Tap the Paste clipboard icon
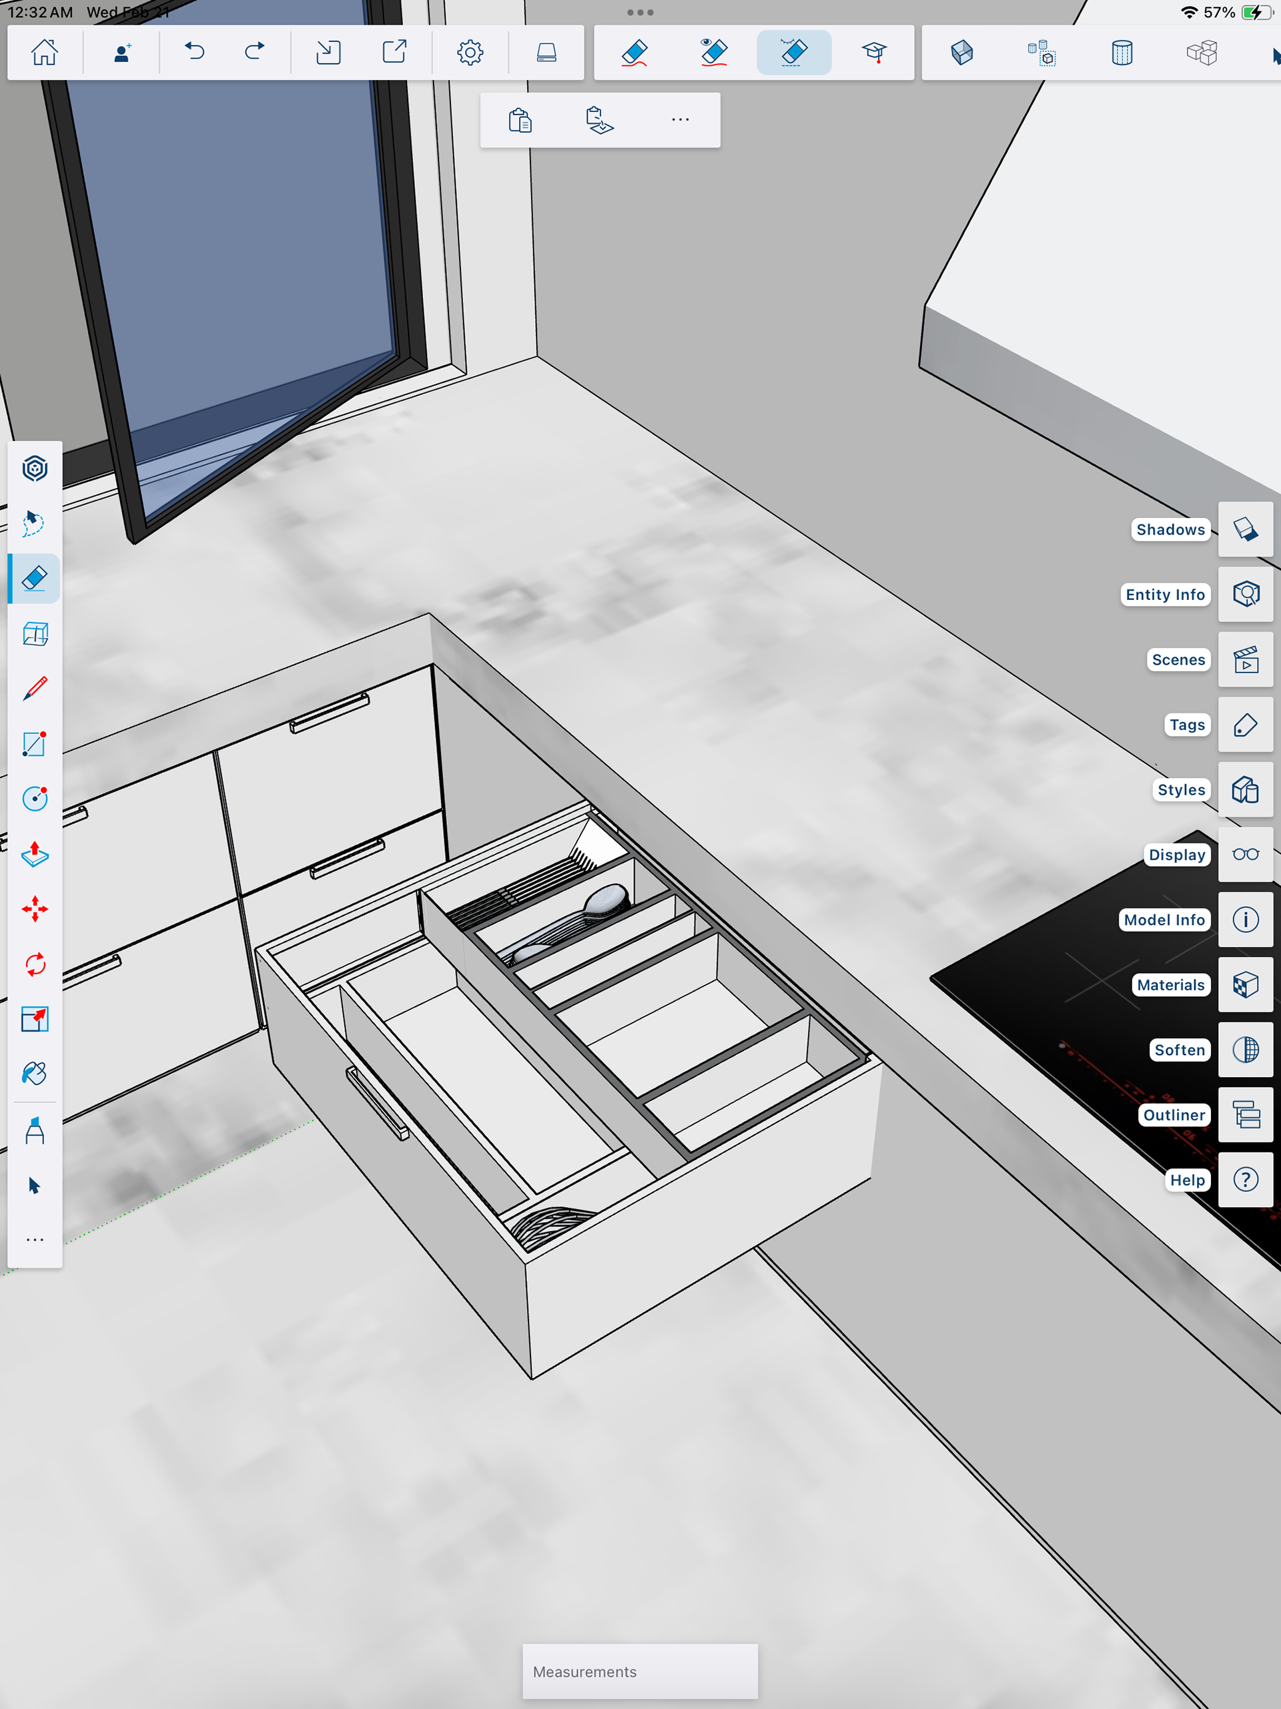Viewport: 1281px width, 1709px height. pyautogui.click(x=520, y=119)
